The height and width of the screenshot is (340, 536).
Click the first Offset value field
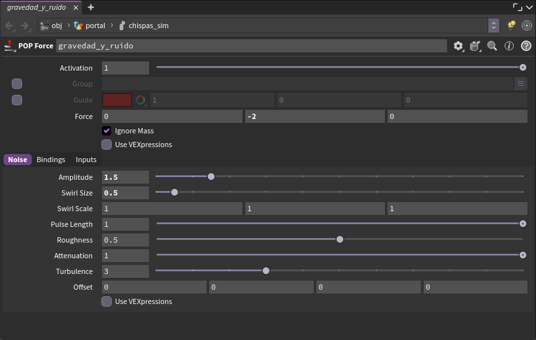click(x=154, y=287)
